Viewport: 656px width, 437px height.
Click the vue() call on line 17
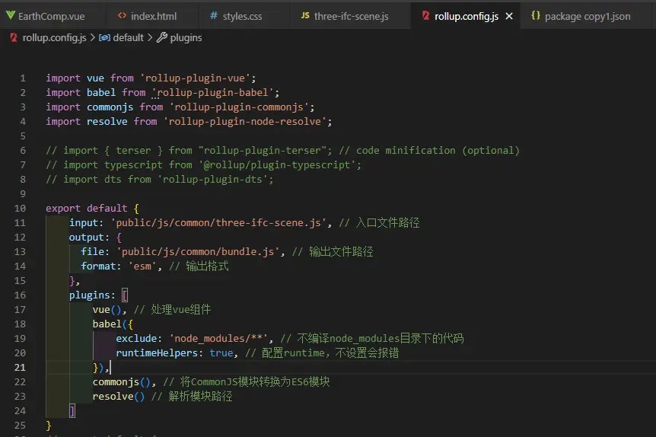pyautogui.click(x=107, y=310)
